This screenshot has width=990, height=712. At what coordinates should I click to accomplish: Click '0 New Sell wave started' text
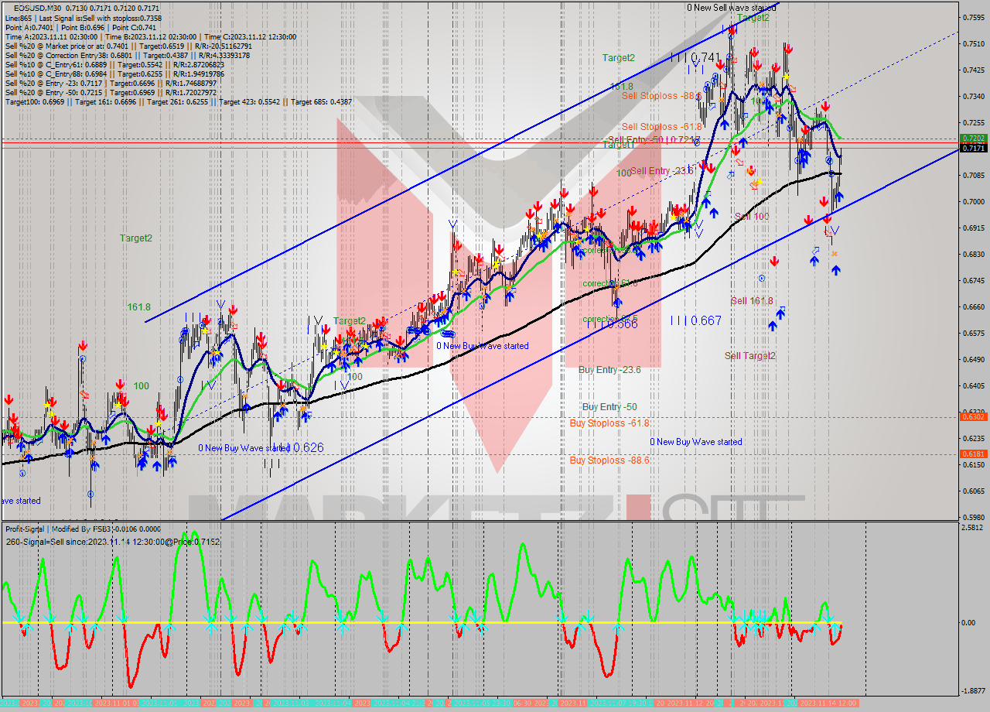click(x=731, y=8)
